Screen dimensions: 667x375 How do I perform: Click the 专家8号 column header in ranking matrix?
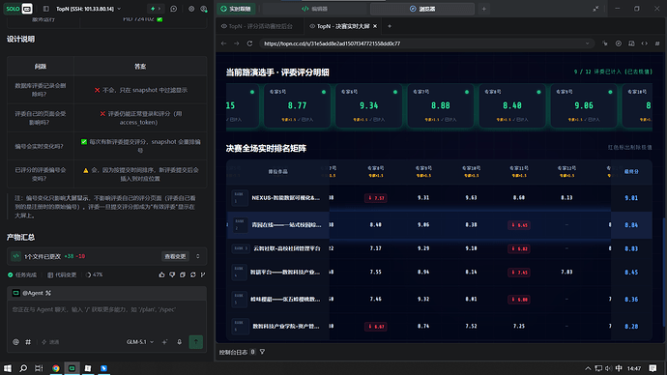376,171
